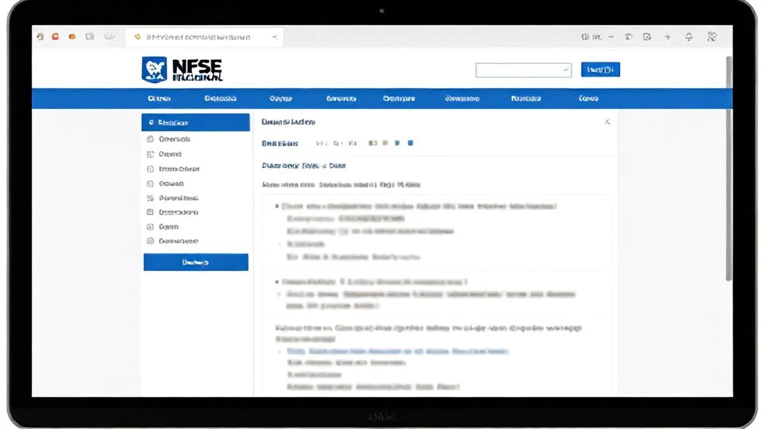Click the profile icon at the browser's top-right corner
The width and height of the screenshot is (764, 429).
[x=712, y=37]
